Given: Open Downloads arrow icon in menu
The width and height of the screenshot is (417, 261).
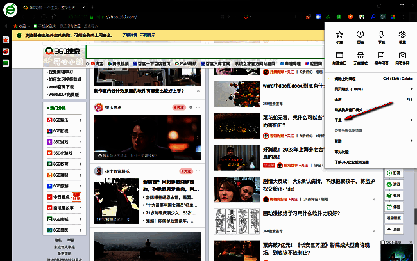Looking at the screenshot, I should 381,36.
